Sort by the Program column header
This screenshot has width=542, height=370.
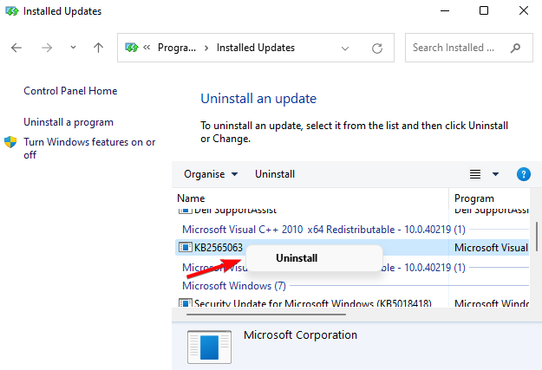(473, 198)
